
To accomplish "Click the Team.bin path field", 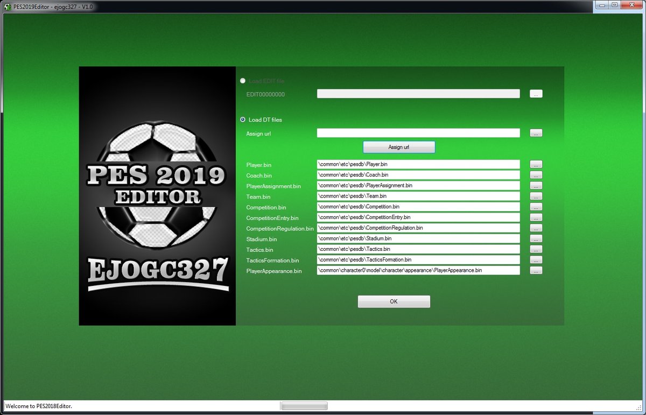I will (418, 196).
